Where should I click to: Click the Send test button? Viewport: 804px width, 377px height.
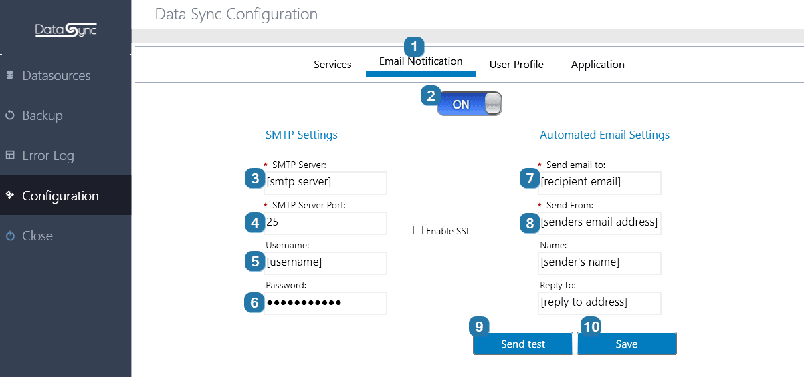click(x=523, y=344)
